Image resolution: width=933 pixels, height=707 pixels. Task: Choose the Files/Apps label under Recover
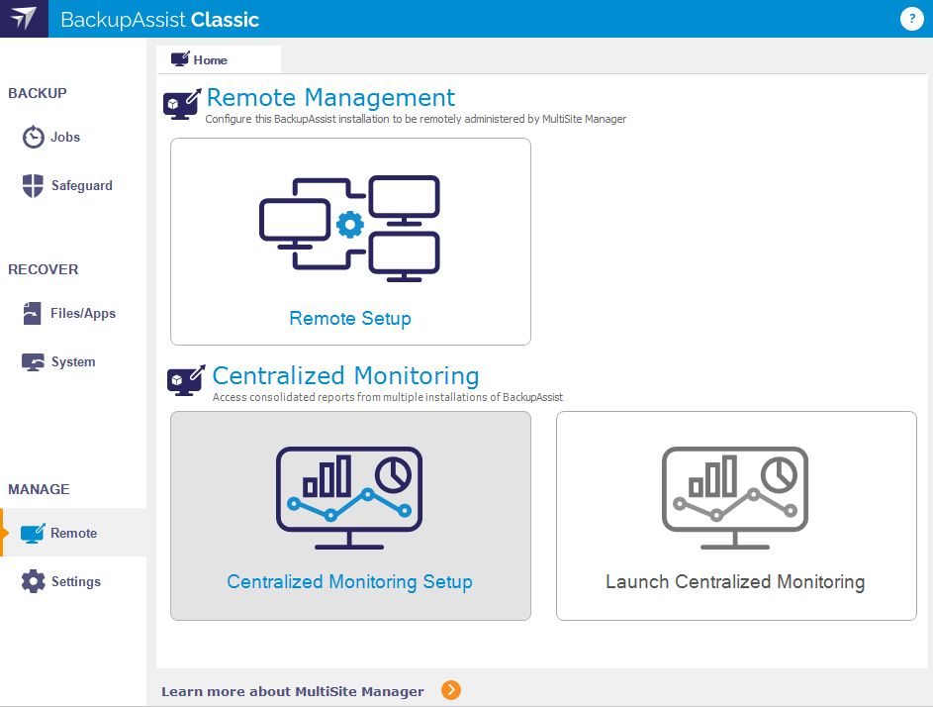click(83, 313)
